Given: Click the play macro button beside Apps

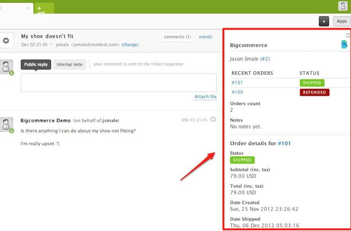Looking at the screenshot, I should point(324,21).
